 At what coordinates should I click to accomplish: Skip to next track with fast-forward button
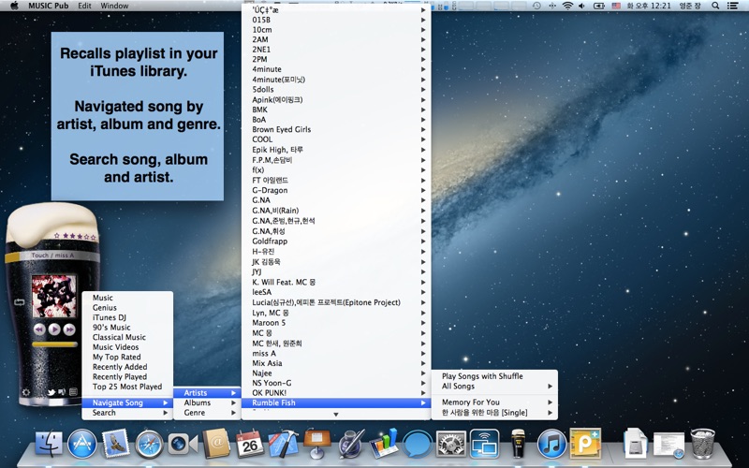point(69,329)
